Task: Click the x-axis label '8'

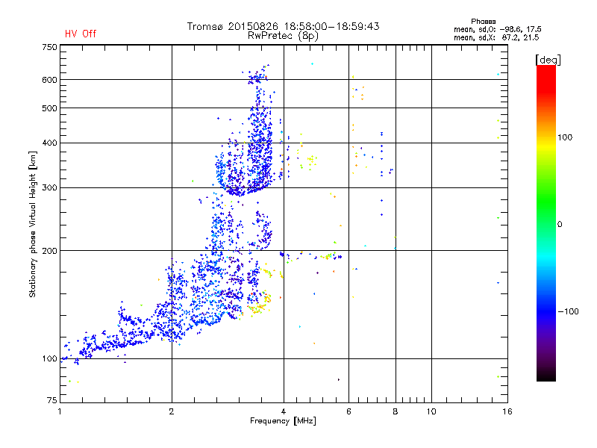Action: click(396, 411)
